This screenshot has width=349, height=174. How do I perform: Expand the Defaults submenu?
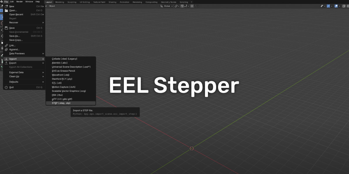(x=24, y=82)
